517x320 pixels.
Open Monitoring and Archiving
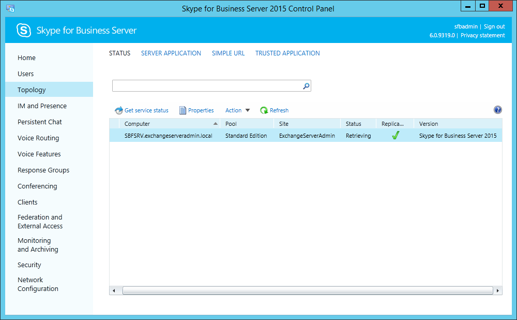[x=38, y=245]
